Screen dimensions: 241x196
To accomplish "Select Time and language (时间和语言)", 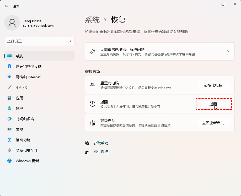I will pyautogui.click(x=25, y=119).
